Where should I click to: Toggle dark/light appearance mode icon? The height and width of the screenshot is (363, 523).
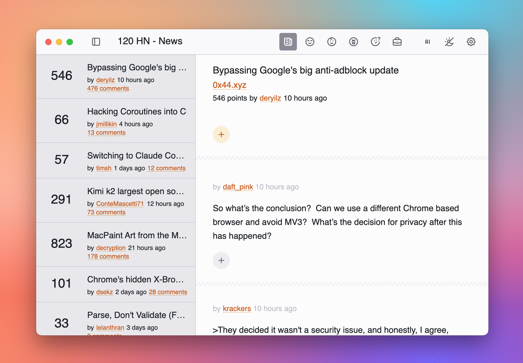[x=449, y=42]
